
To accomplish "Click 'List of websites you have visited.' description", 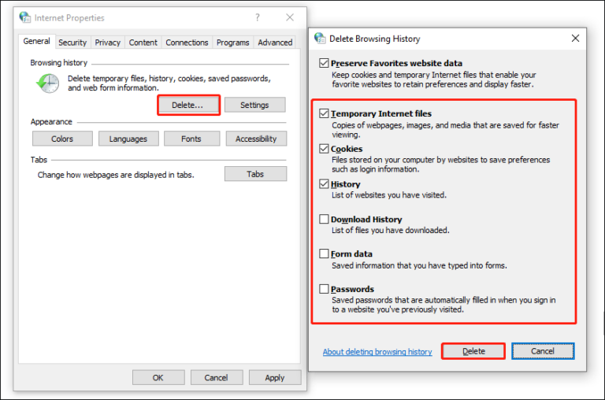I will [389, 194].
